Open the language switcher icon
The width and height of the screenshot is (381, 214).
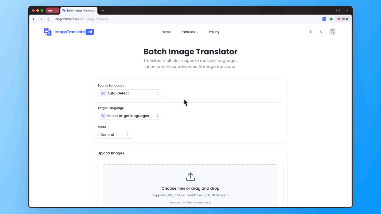coord(321,32)
